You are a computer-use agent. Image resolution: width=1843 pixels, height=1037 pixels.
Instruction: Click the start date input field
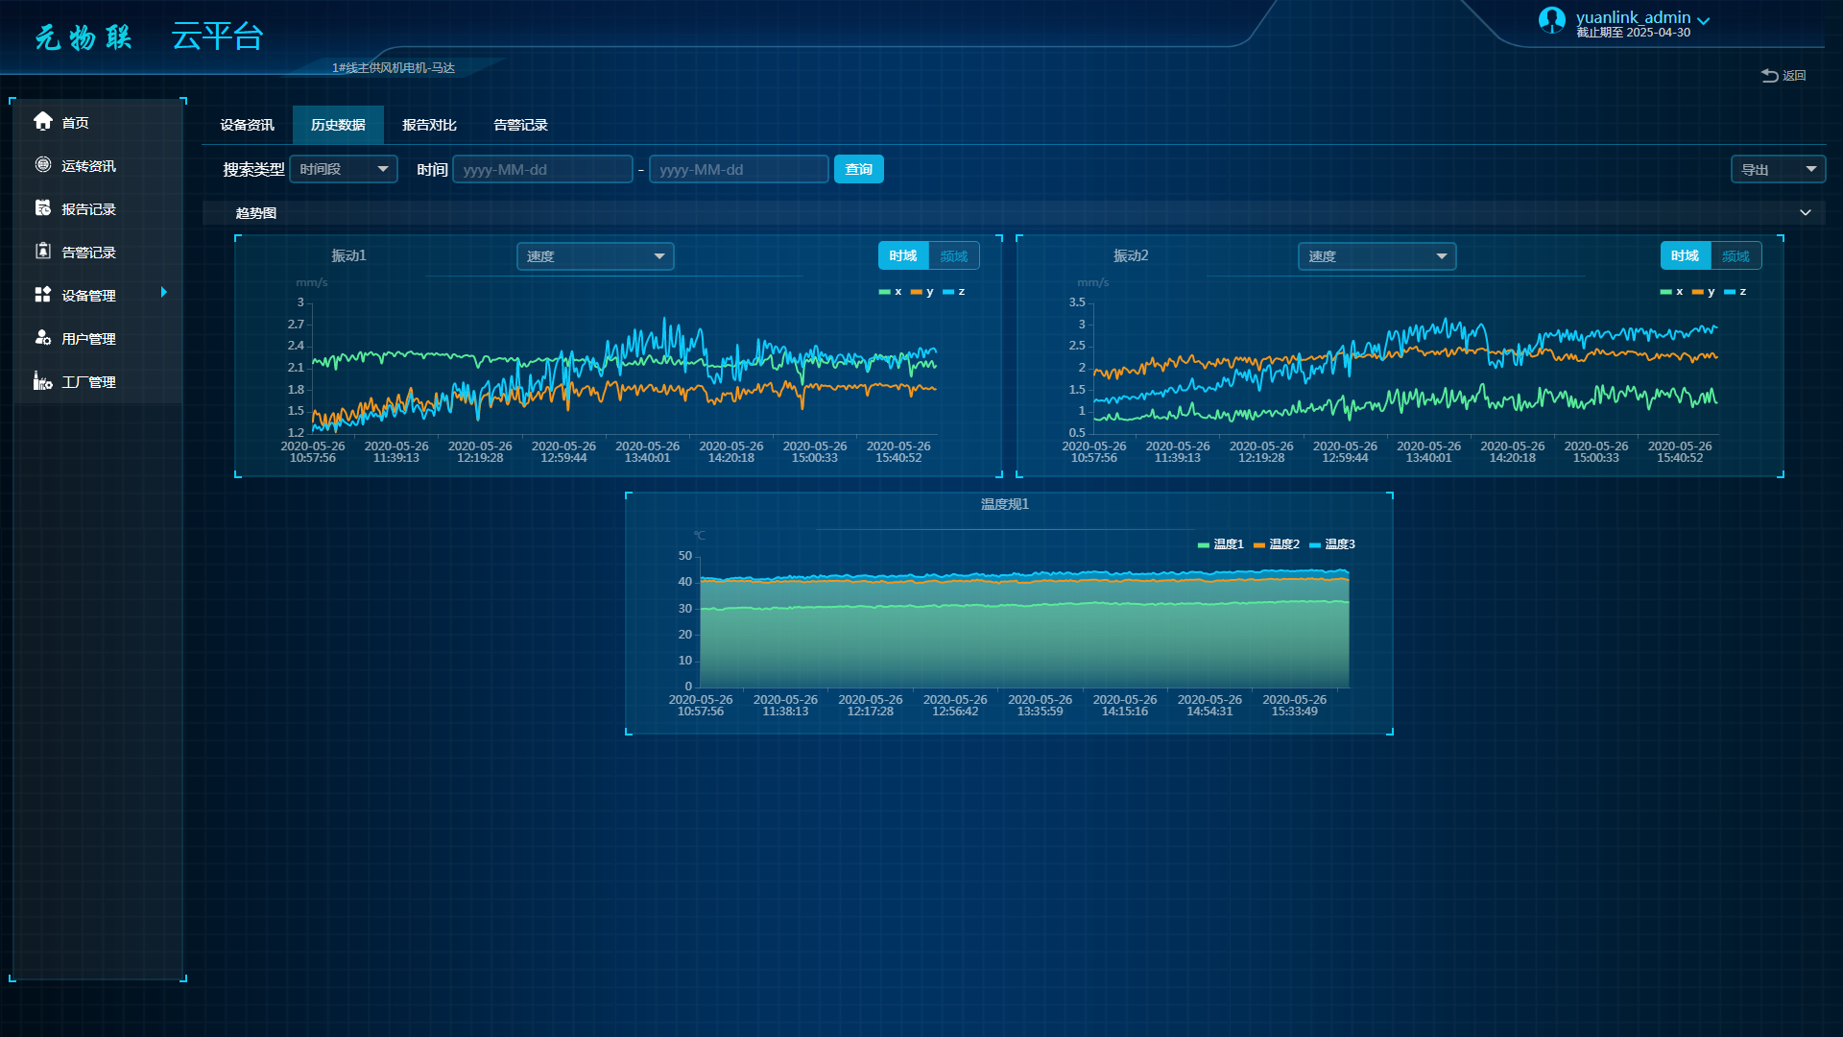[542, 169]
